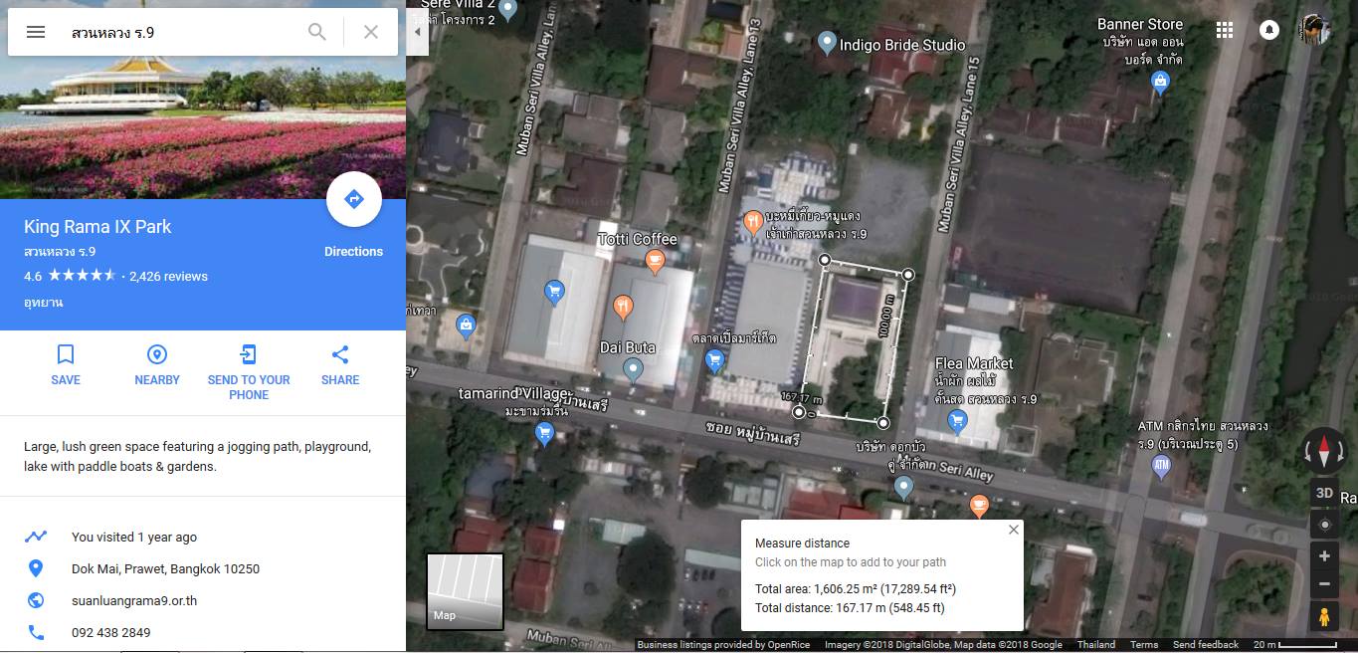Viewport: 1358px width, 653px height.
Task: Zoom in on the map
Action: [x=1324, y=556]
